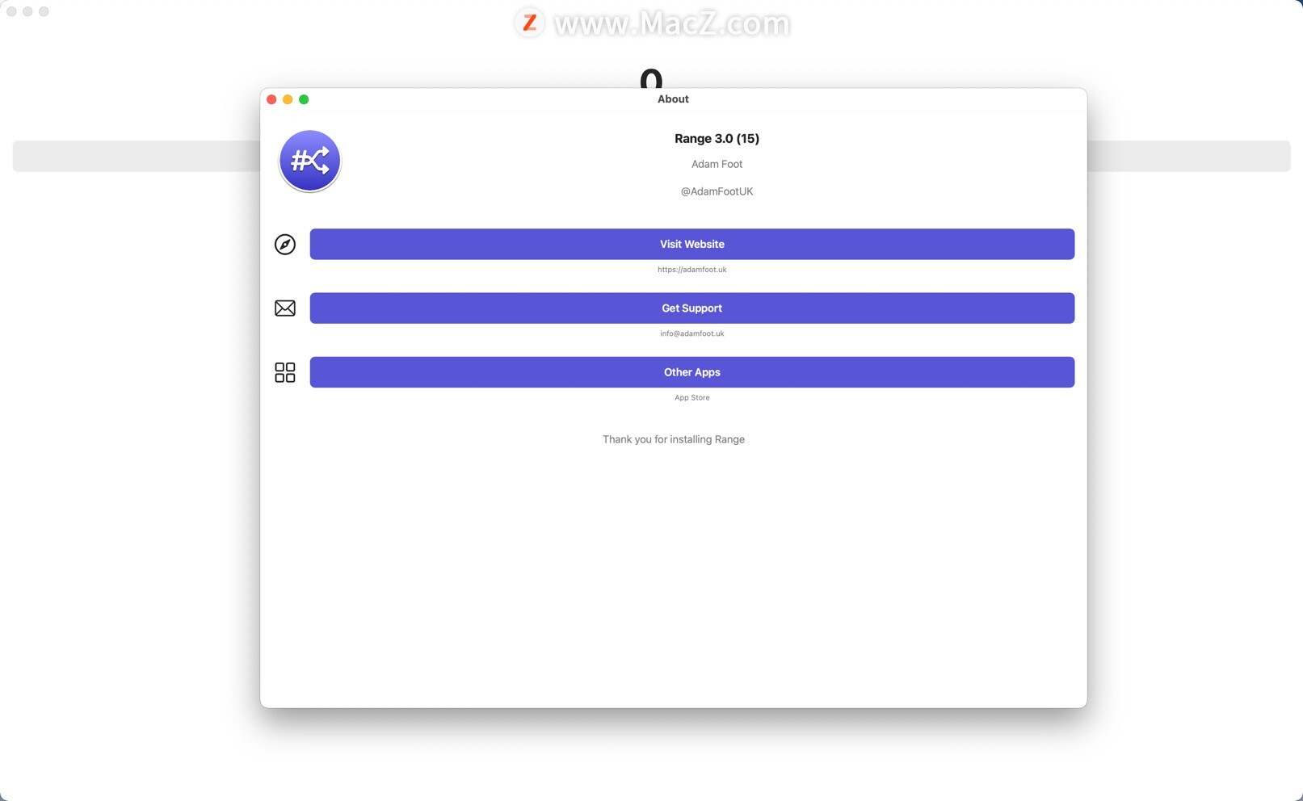
Task: Click the compass icon beside Visit Website
Action: (284, 244)
